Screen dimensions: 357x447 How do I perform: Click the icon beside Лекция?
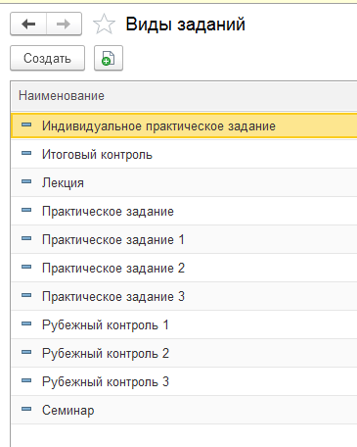pos(26,181)
